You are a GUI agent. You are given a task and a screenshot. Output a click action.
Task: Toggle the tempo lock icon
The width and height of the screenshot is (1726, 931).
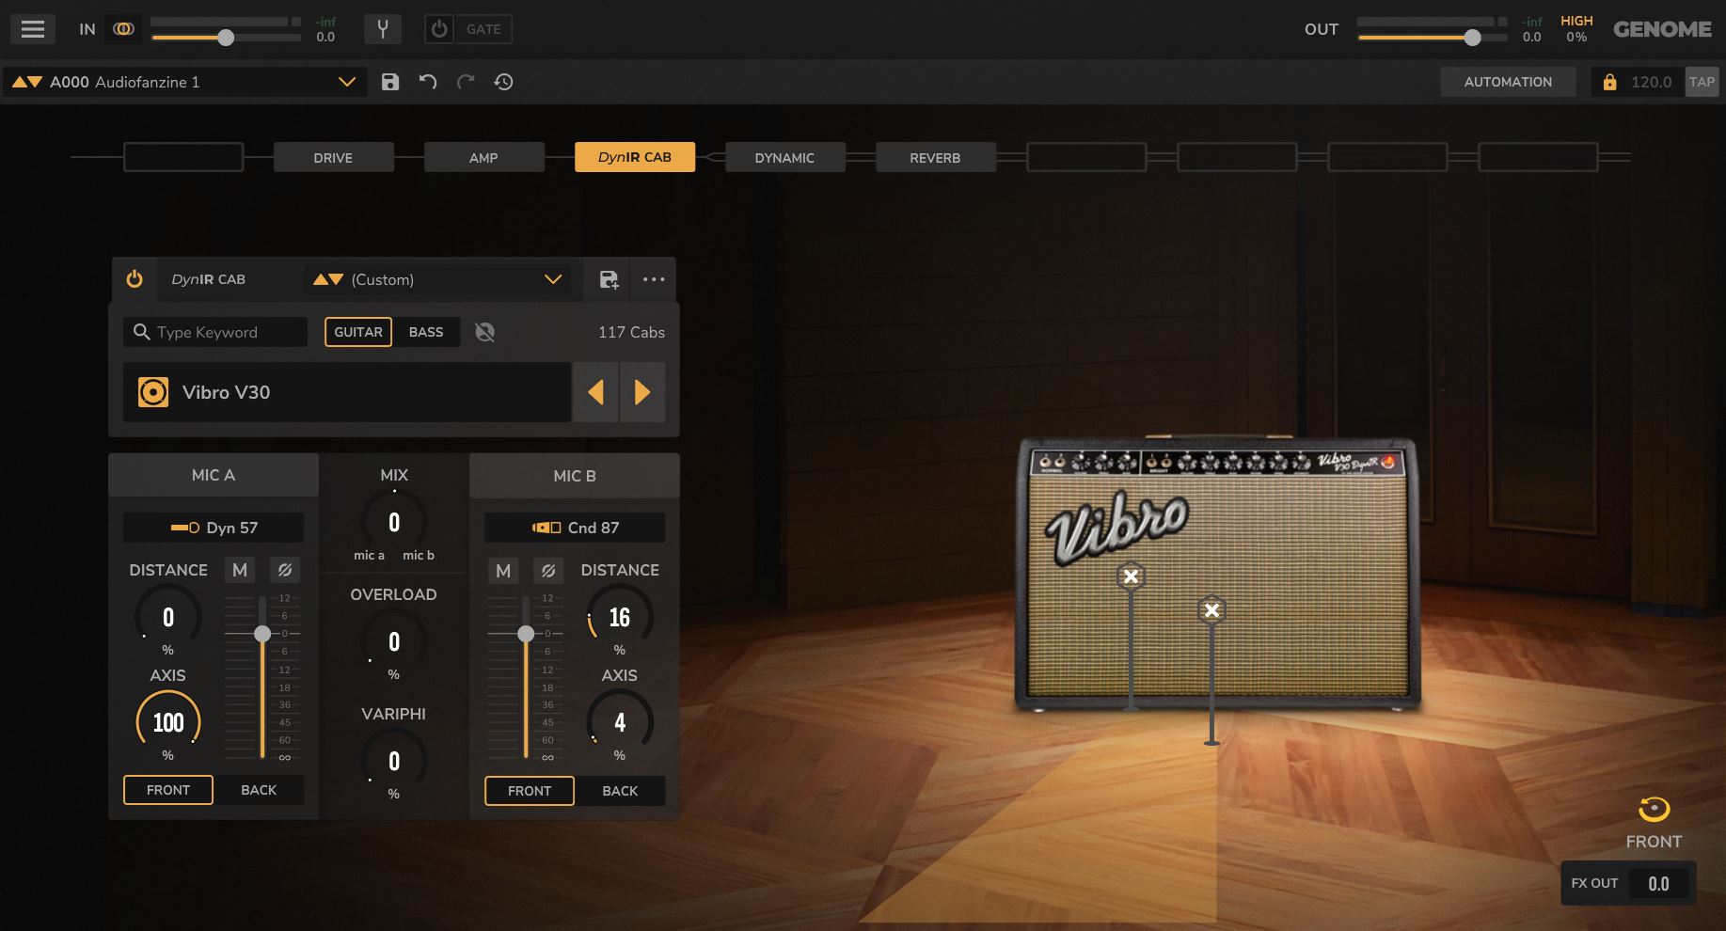click(x=1609, y=82)
